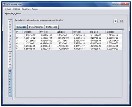Screen dimensions: 132x107
Task: Open the Opciones menu
Action: click(x=26, y=9)
